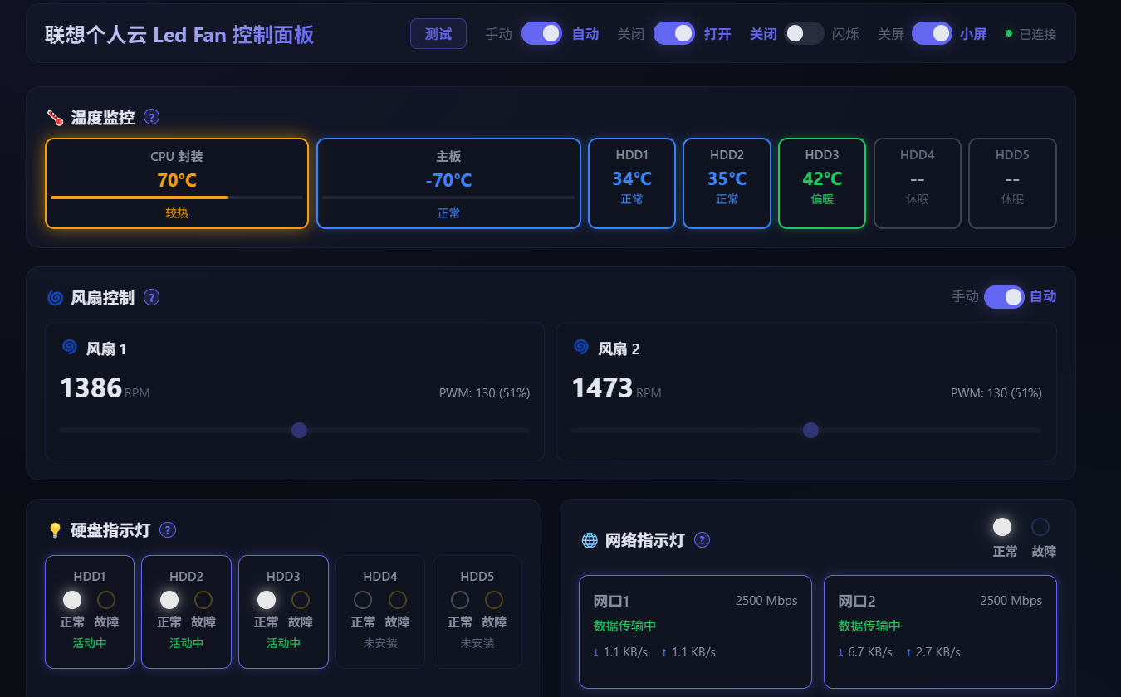Viewport: 1121px width, 697px height.
Task: Click the light bulb icon in 硬盘指示灯 header
Action: 56,529
